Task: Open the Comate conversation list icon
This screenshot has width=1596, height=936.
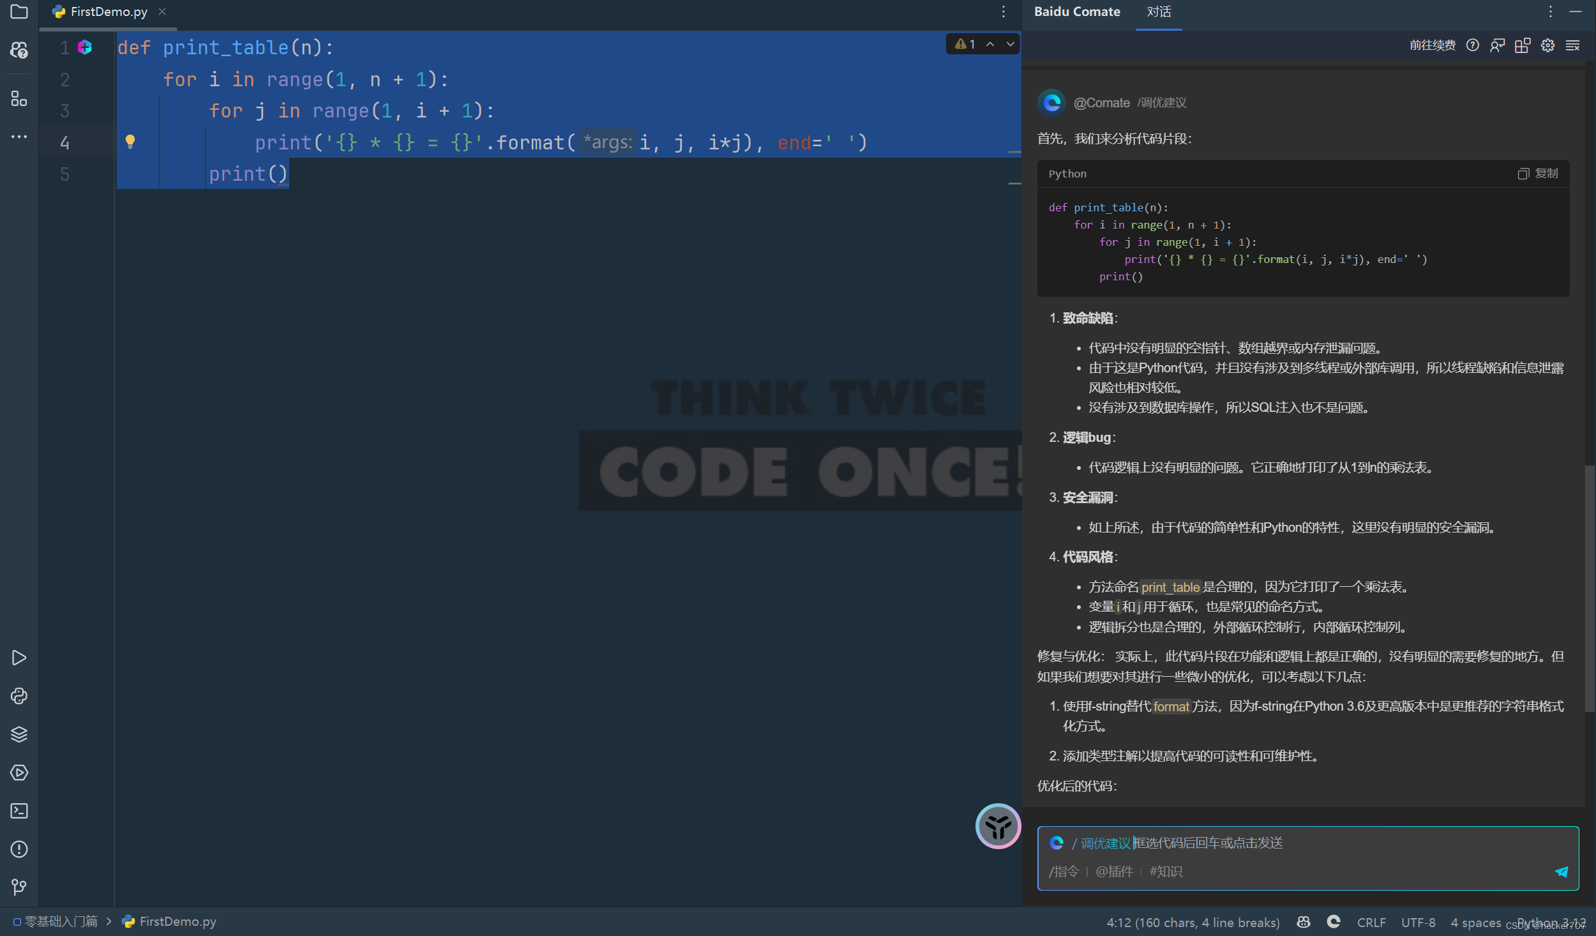Action: (x=1573, y=45)
